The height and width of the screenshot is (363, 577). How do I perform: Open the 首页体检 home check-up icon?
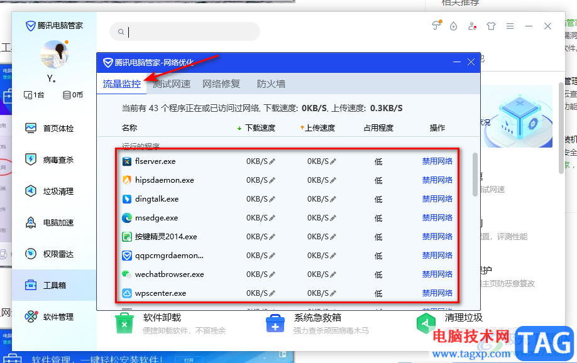31,128
